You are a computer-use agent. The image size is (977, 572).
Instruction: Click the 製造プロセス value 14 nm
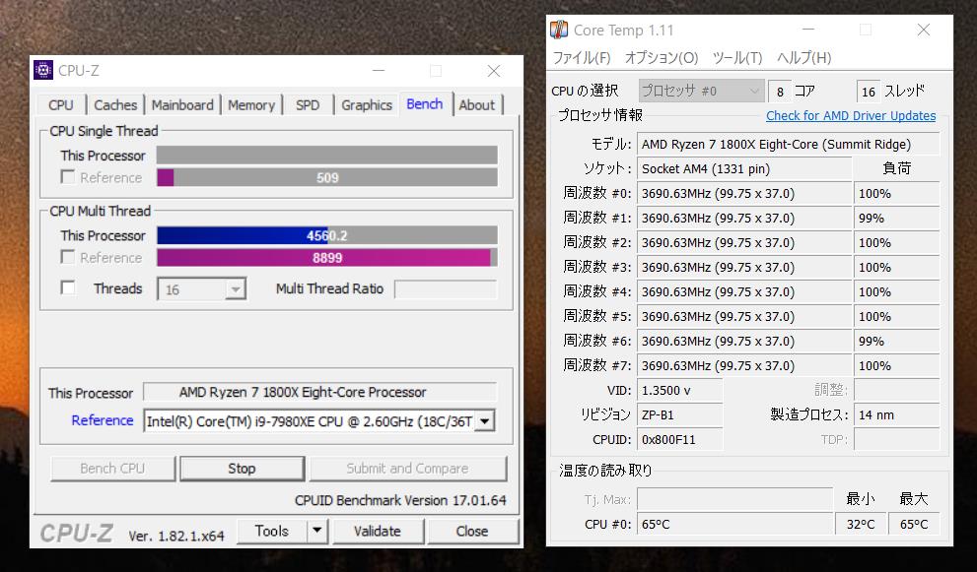click(896, 414)
